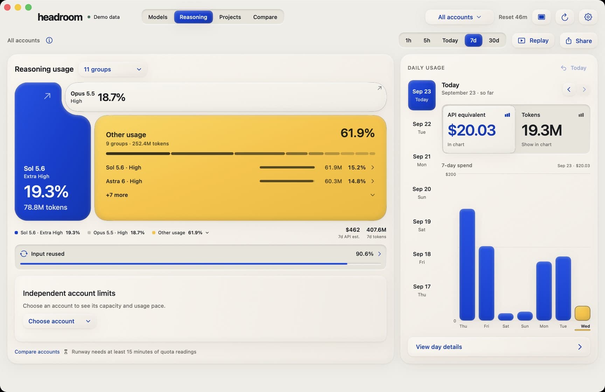Select the 7d time range
Viewport: 605px width, 392px height.
[x=473, y=40]
